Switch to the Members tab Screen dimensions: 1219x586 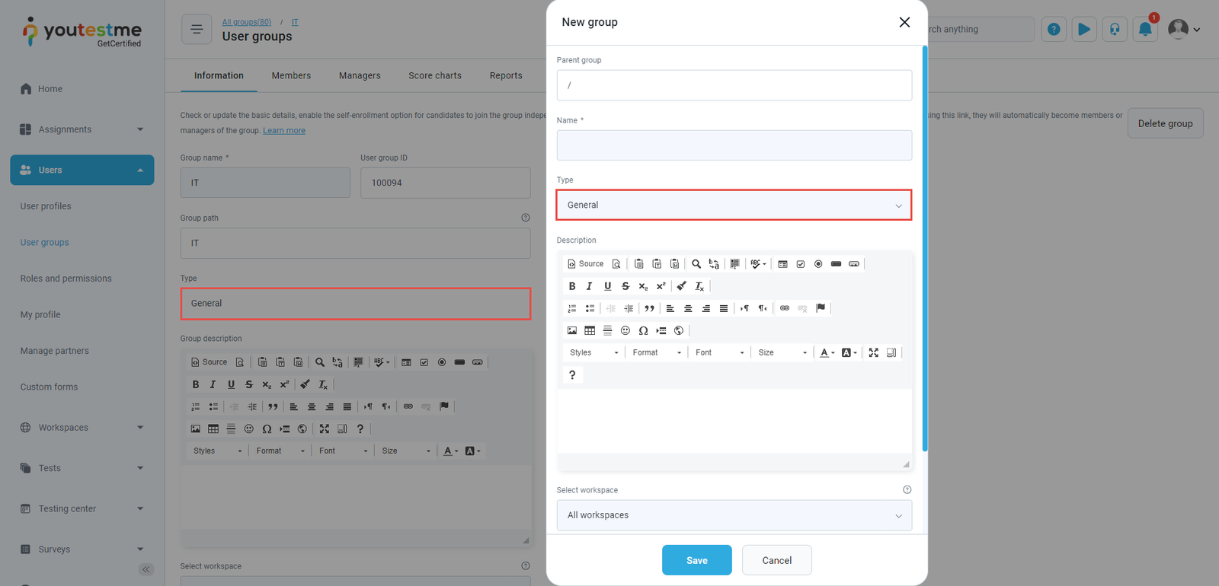coord(291,75)
